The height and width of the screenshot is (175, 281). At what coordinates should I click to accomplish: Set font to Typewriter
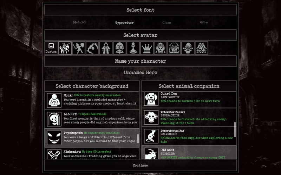[124, 23]
